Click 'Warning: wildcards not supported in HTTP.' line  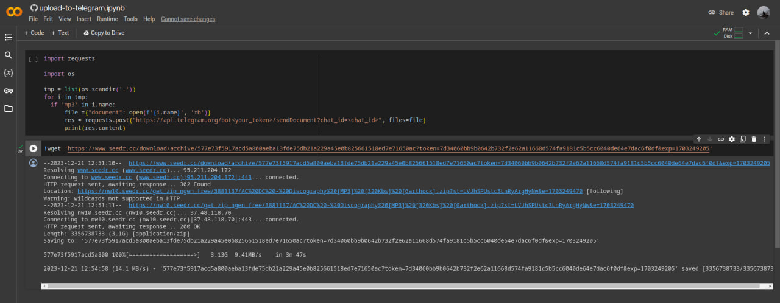[113, 198]
